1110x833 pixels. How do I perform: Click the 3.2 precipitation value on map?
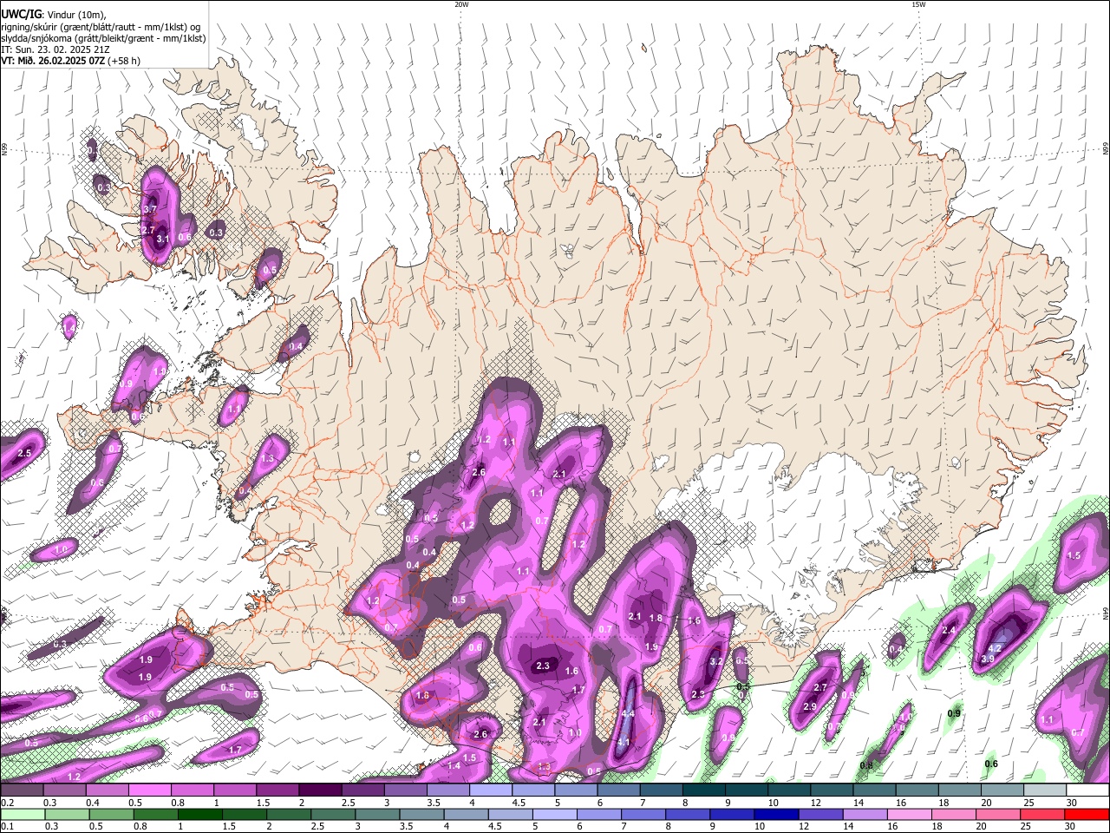pos(715,661)
